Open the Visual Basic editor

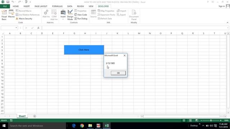click(x=4, y=15)
